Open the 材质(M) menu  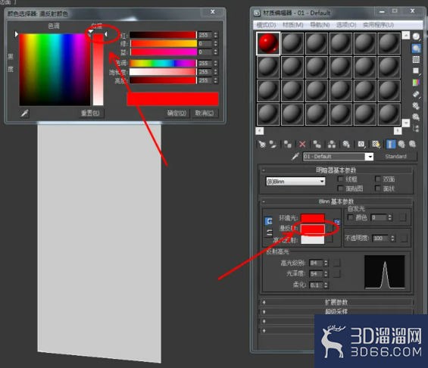293,25
